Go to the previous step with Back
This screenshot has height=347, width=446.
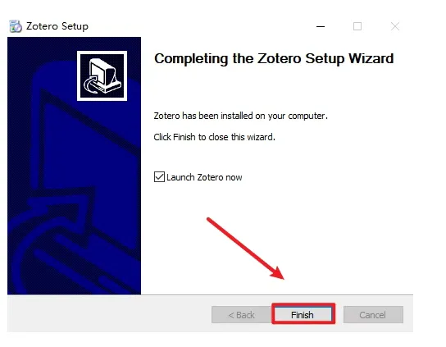241,314
